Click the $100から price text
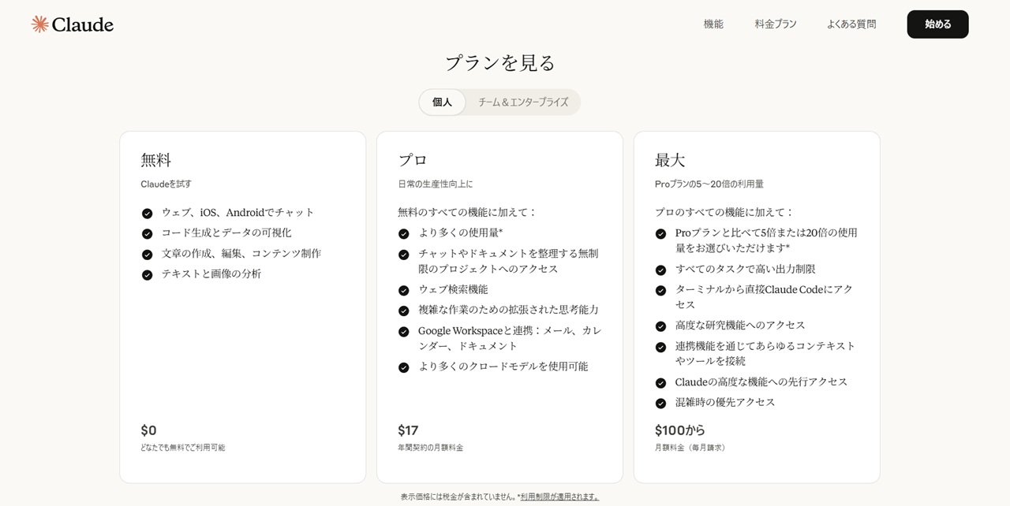Screen dimensions: 1010x506 [680, 430]
